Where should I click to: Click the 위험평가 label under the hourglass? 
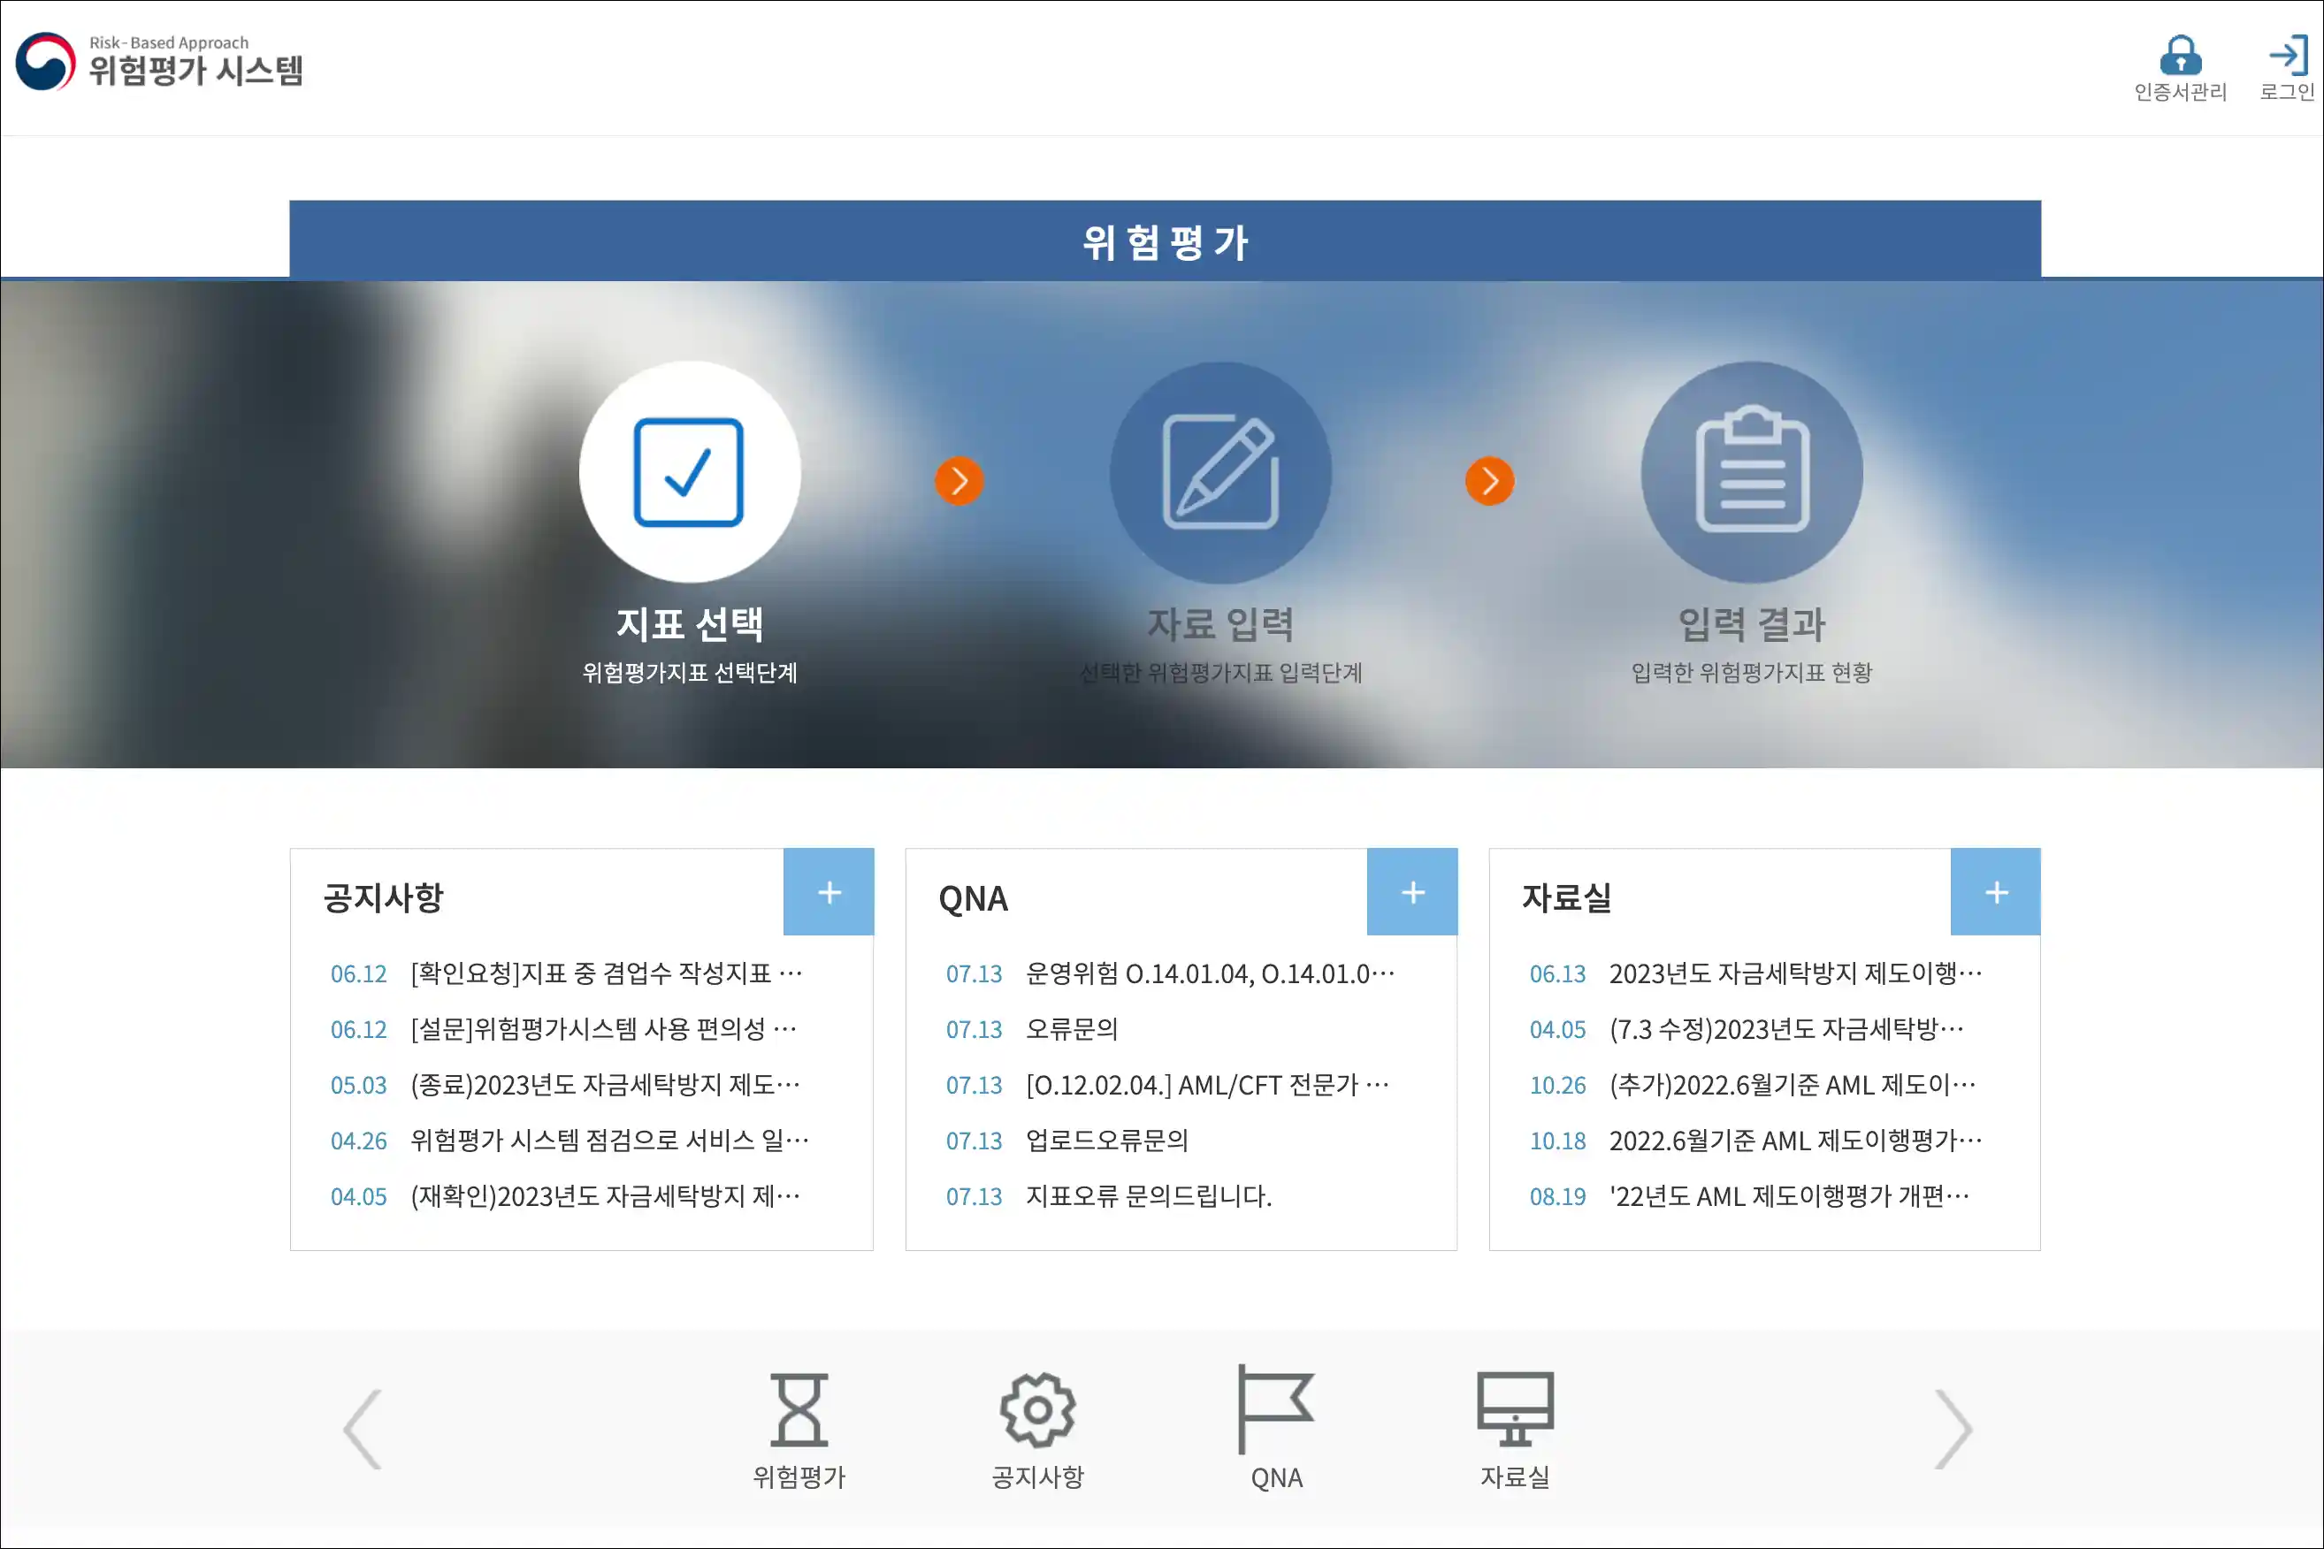[x=799, y=1477]
